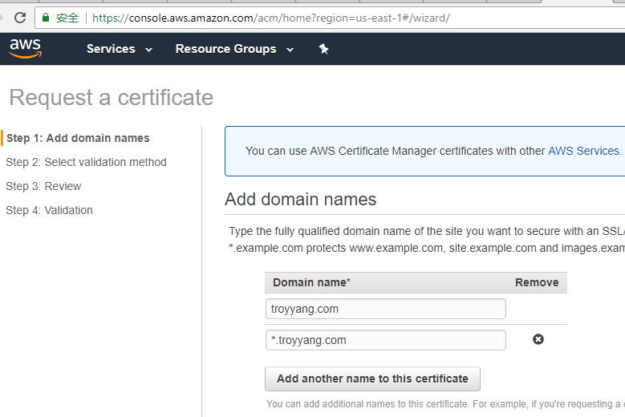Screen dimensions: 625x417
Task: Follow the AWS Services link
Action: pyautogui.click(x=583, y=151)
